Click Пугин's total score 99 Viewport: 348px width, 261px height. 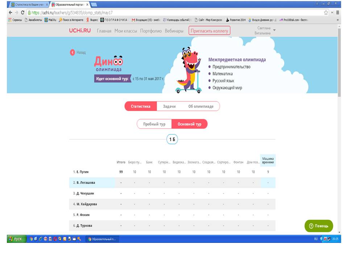(121, 172)
